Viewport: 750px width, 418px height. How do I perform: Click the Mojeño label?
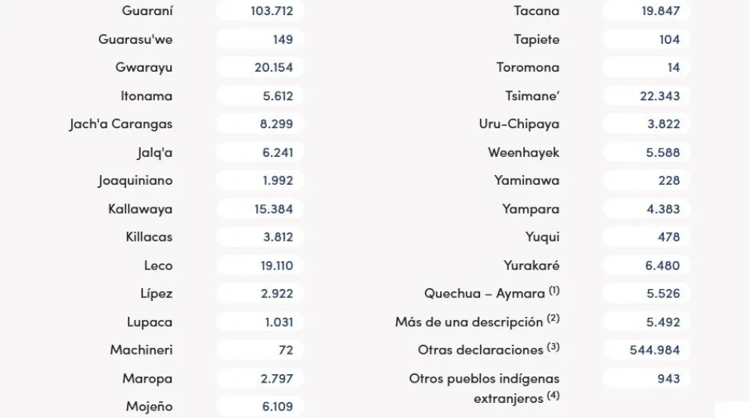(x=149, y=407)
